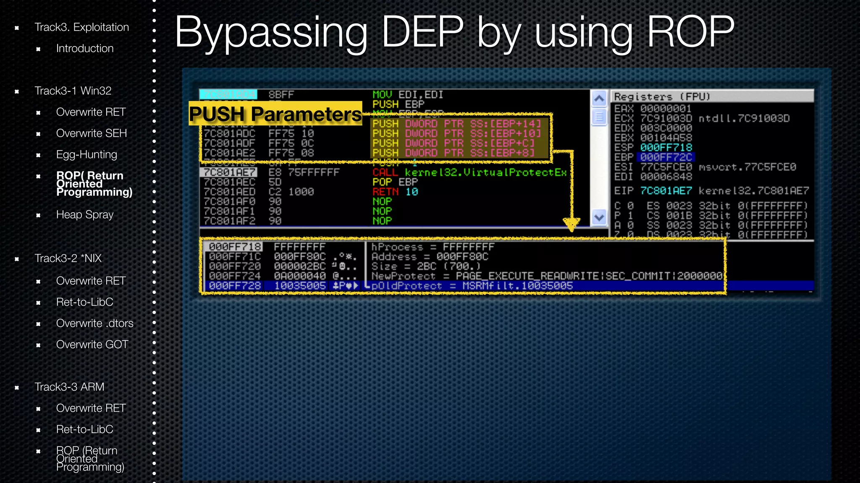Toggle the P flag value
Image resolution: width=860 pixels, height=483 pixels.
[630, 216]
